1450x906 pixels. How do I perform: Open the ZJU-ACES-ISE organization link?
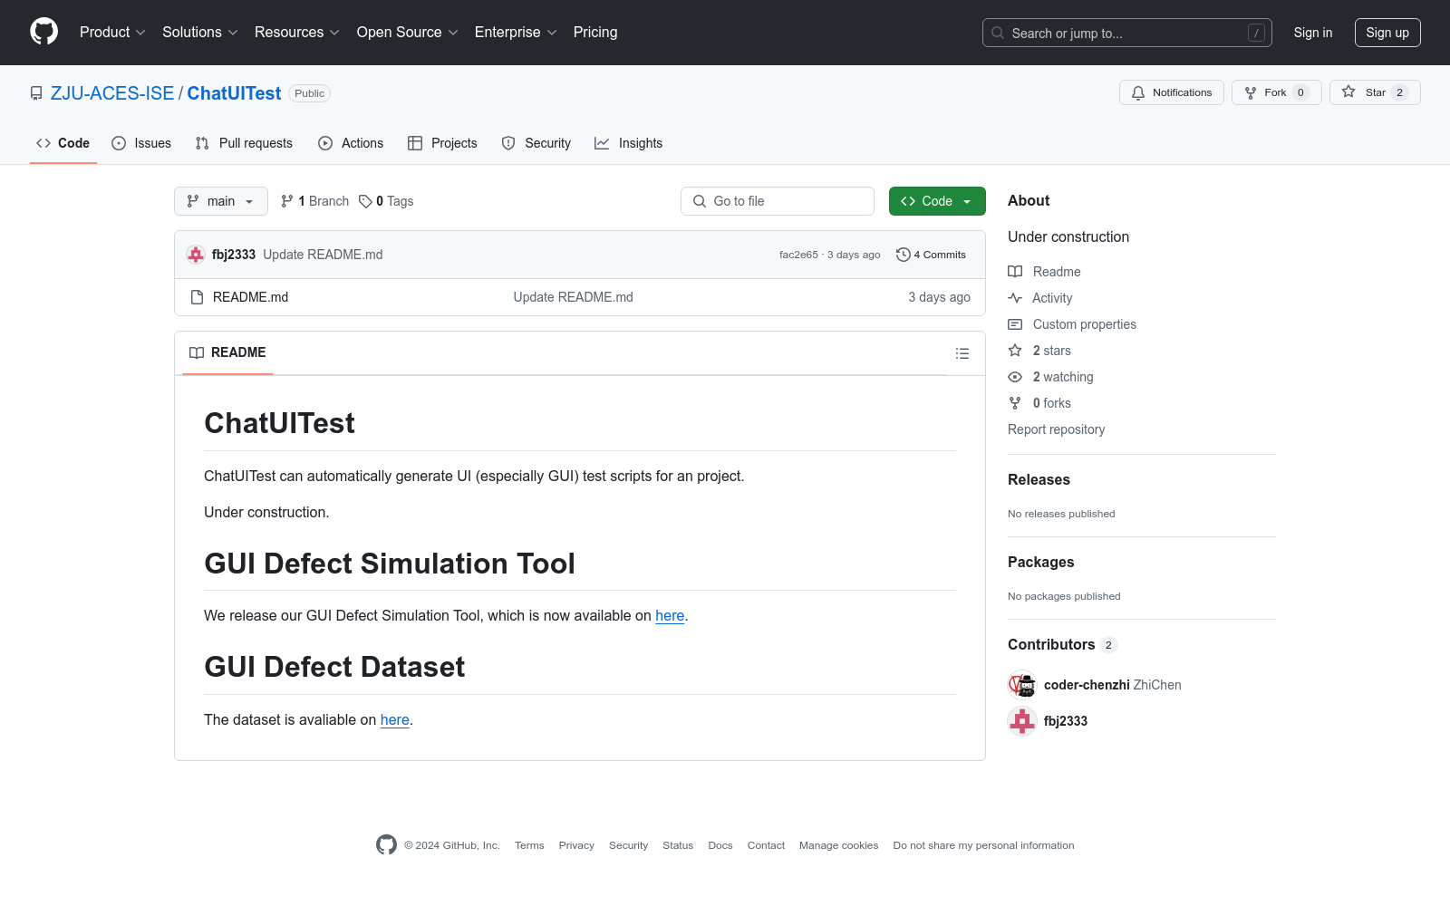pyautogui.click(x=112, y=93)
